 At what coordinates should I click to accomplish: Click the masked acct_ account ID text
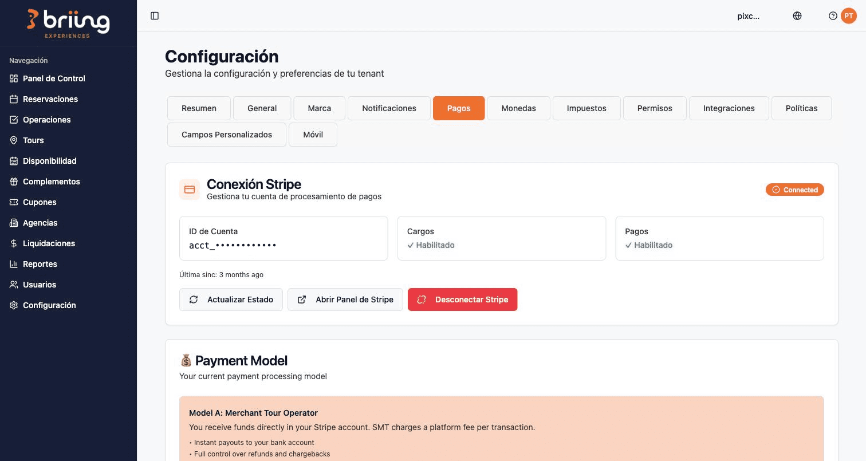(x=233, y=245)
